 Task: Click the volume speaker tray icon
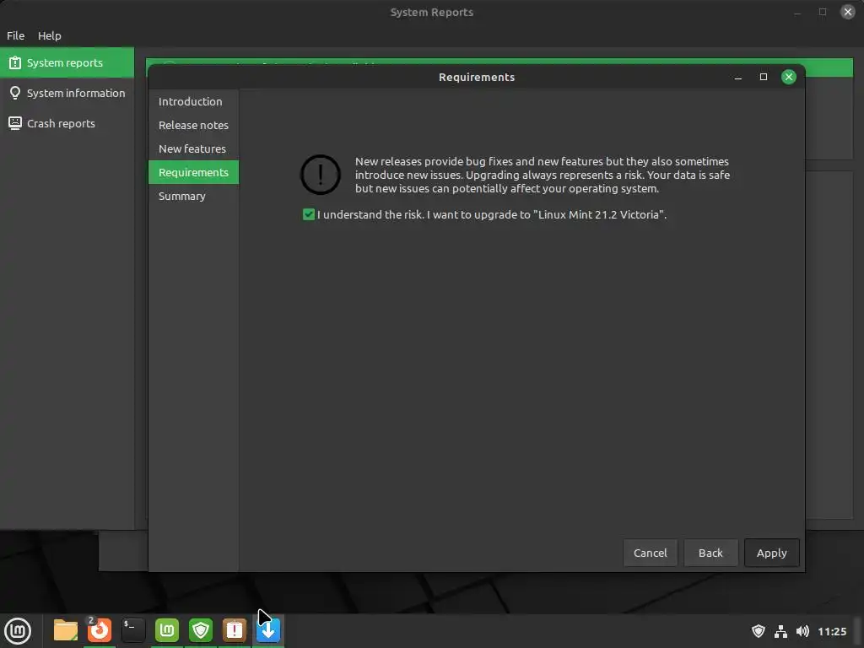click(803, 631)
